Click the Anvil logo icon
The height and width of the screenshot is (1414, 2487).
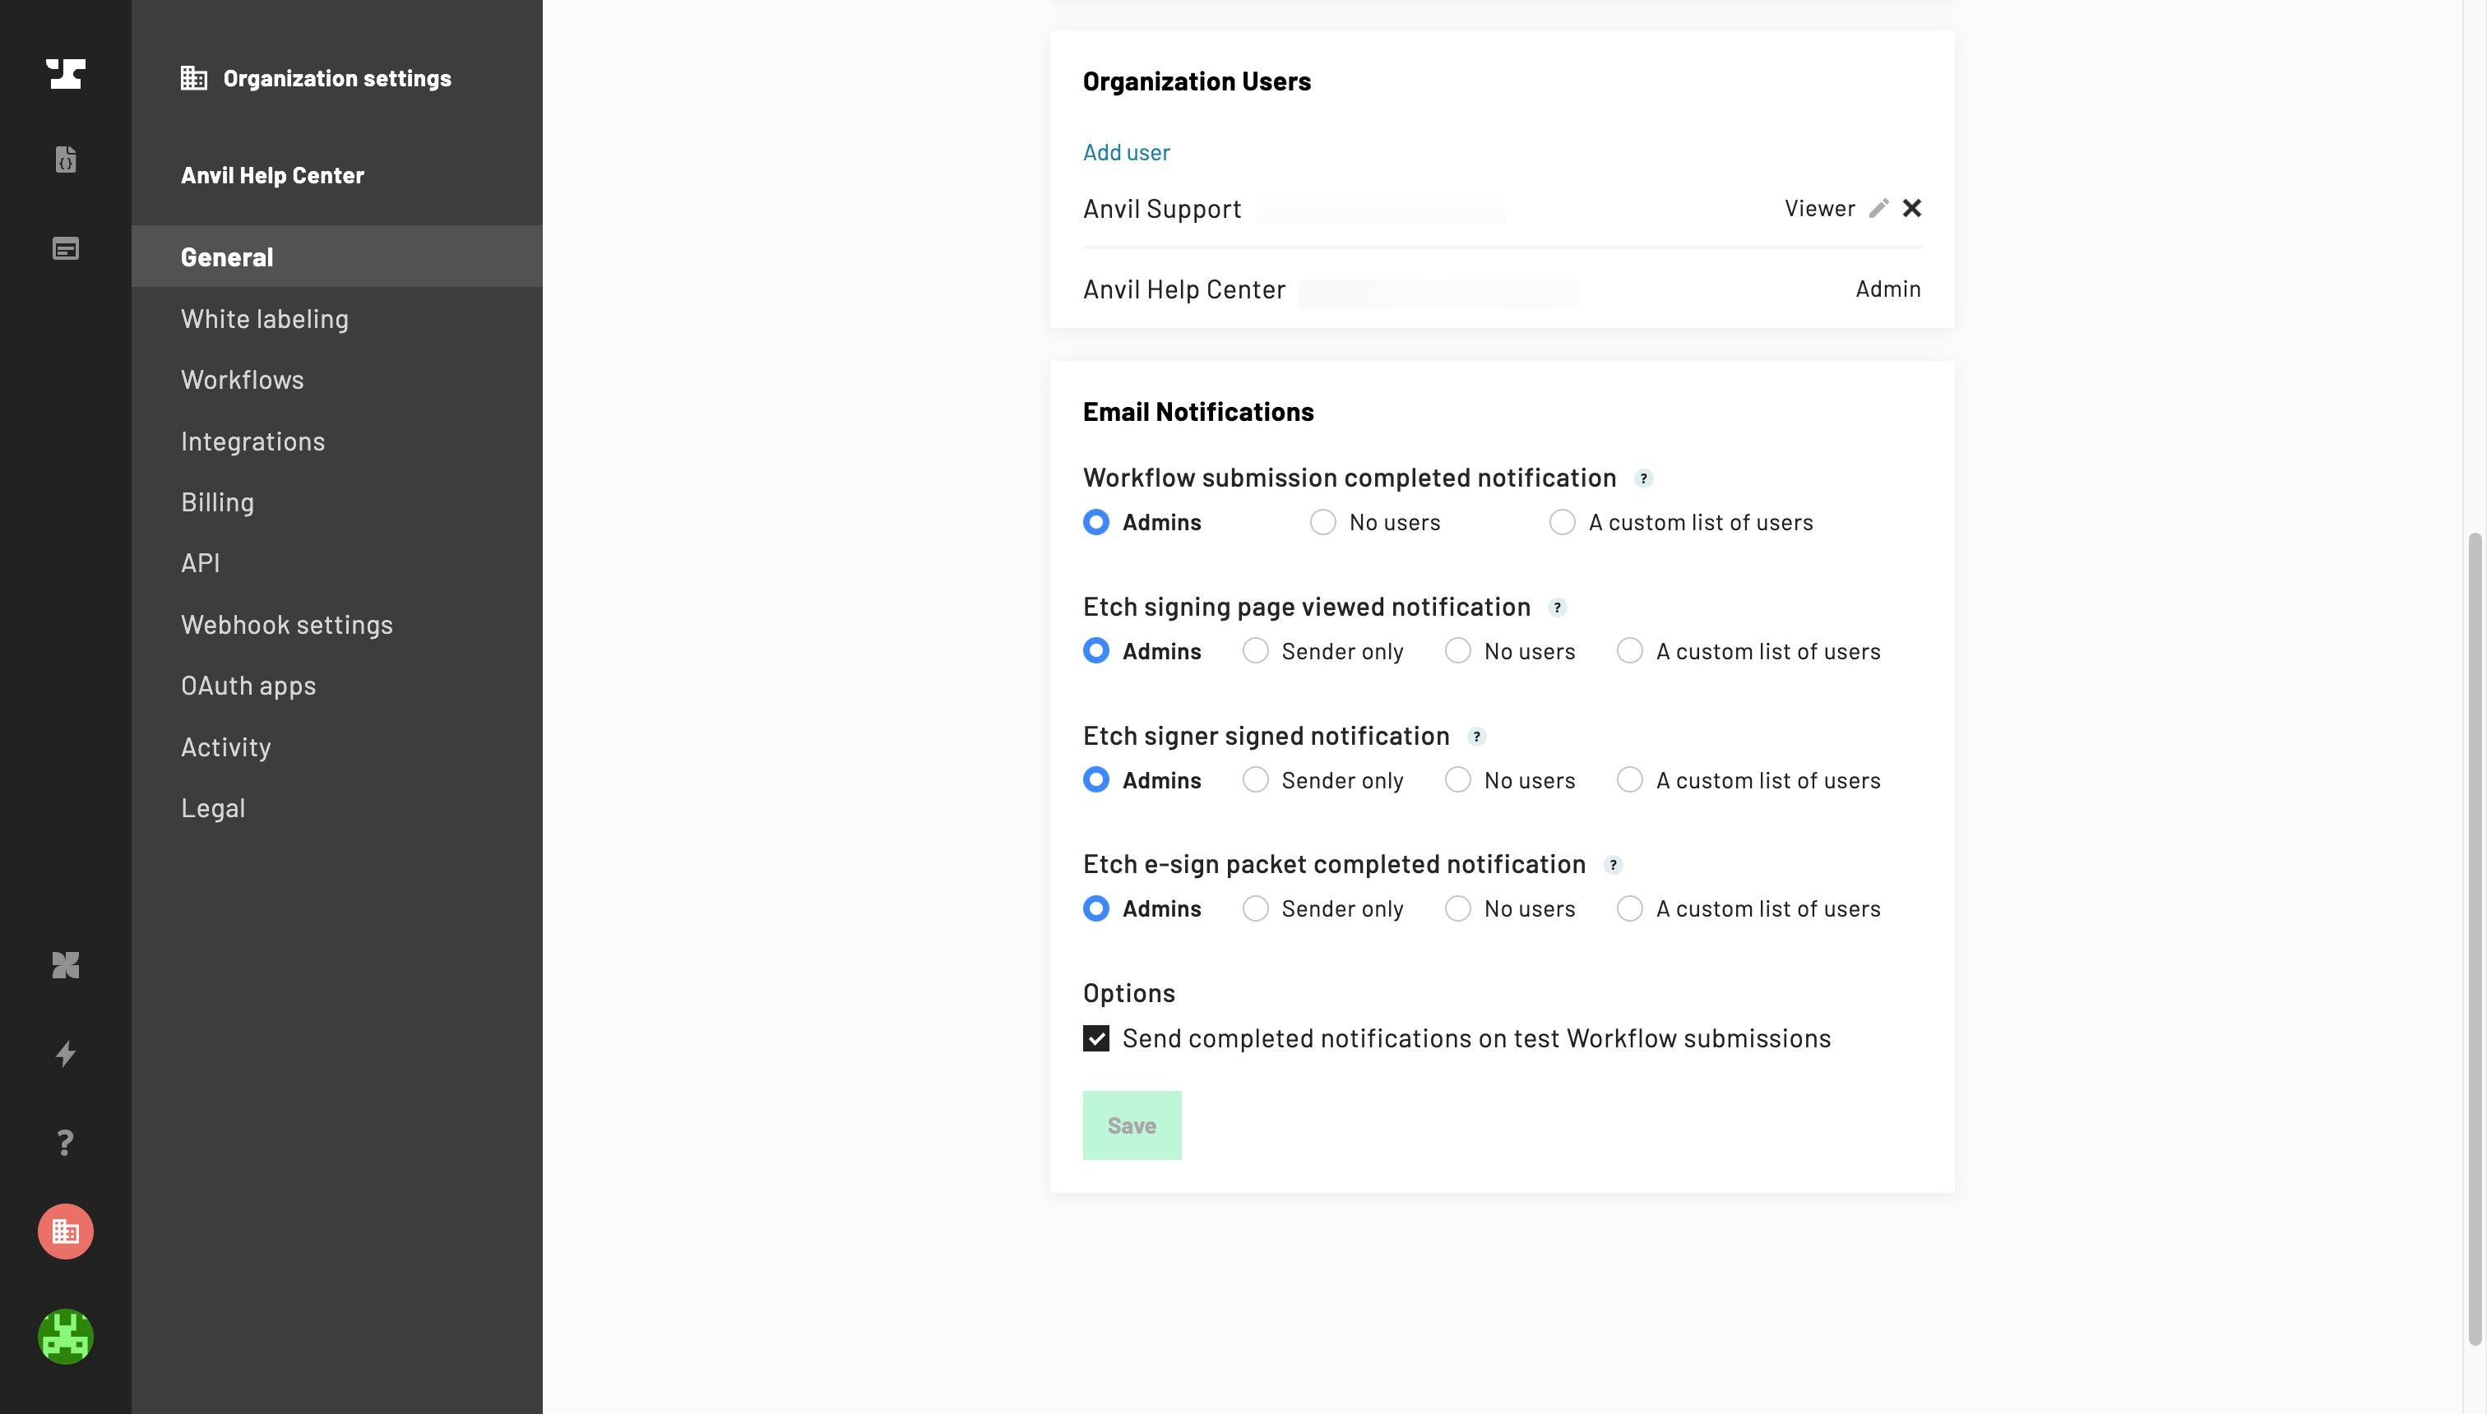point(66,74)
